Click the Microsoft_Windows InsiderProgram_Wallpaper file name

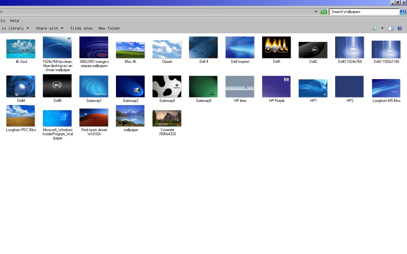[x=58, y=134]
